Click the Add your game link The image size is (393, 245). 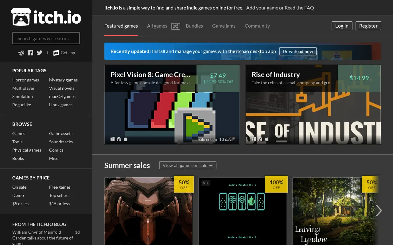[262, 8]
